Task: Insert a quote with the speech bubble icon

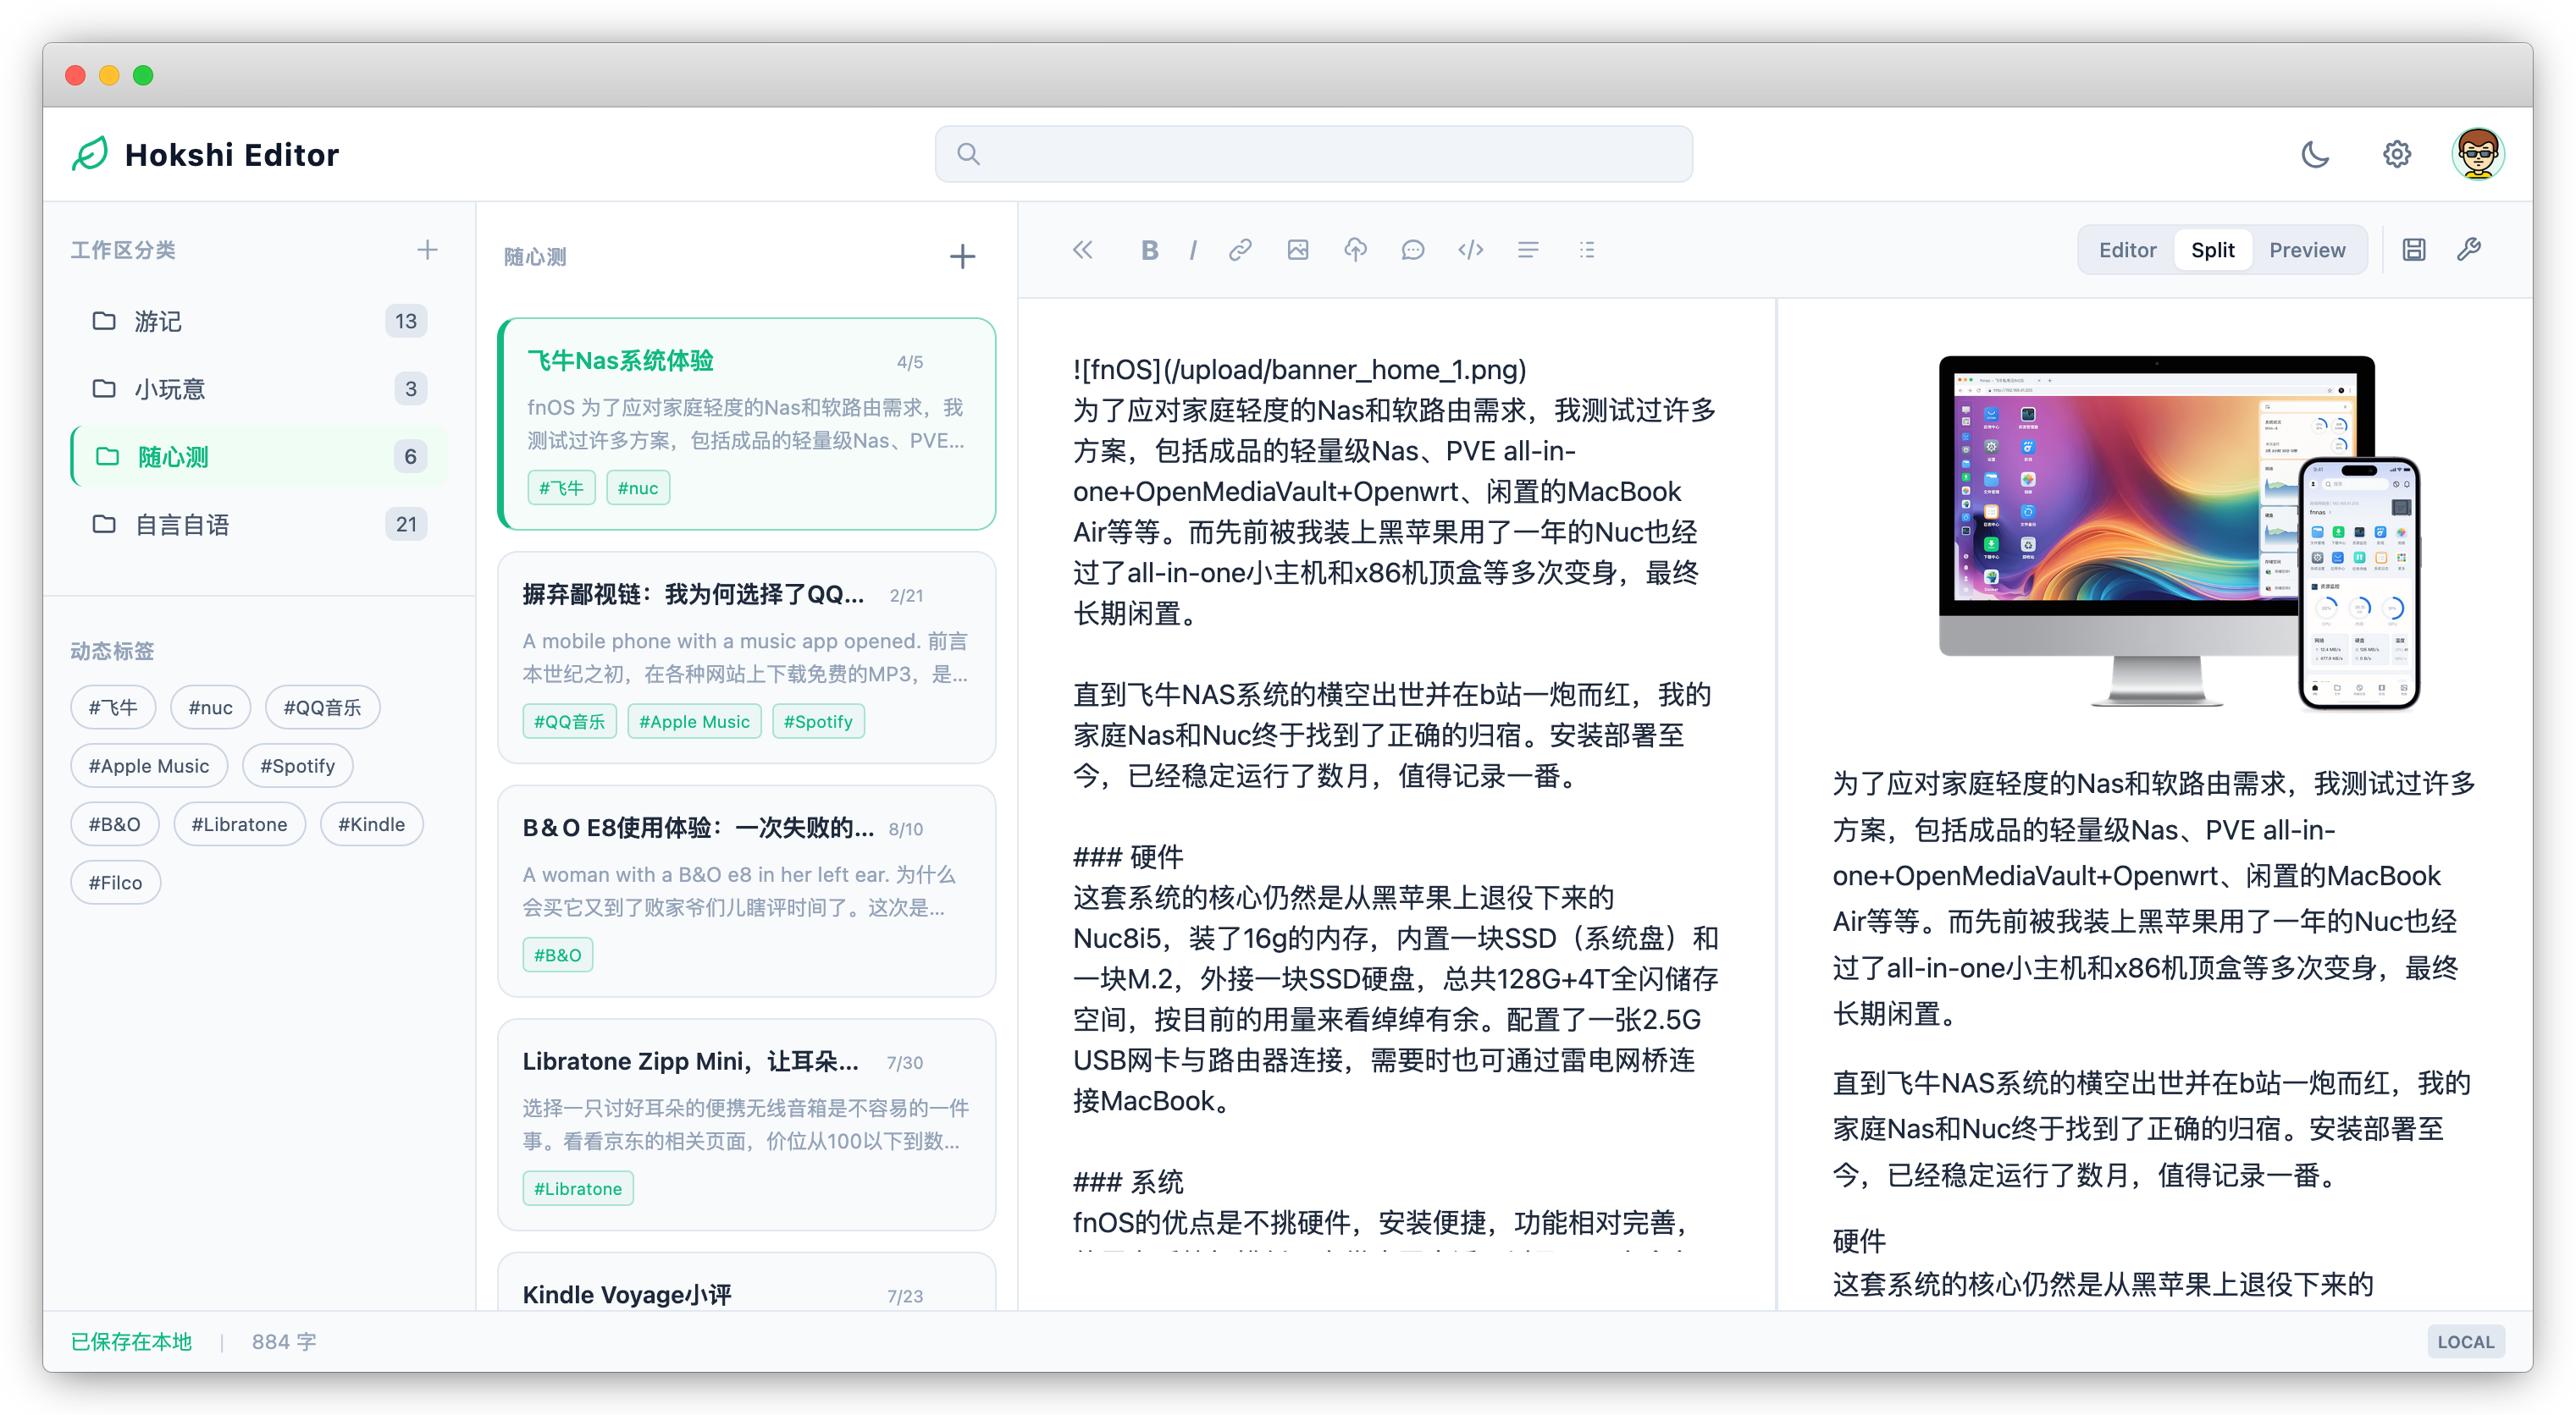Action: [x=1413, y=250]
